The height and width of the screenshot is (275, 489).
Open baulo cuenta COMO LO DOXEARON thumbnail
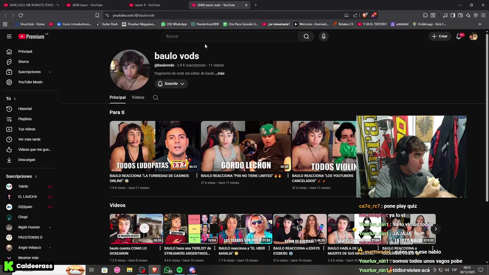point(136,229)
